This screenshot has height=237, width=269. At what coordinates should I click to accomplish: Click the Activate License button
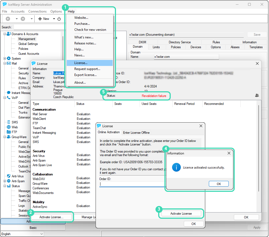[181, 213]
